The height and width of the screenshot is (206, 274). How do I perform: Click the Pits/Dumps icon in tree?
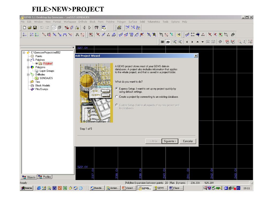coord(32,89)
